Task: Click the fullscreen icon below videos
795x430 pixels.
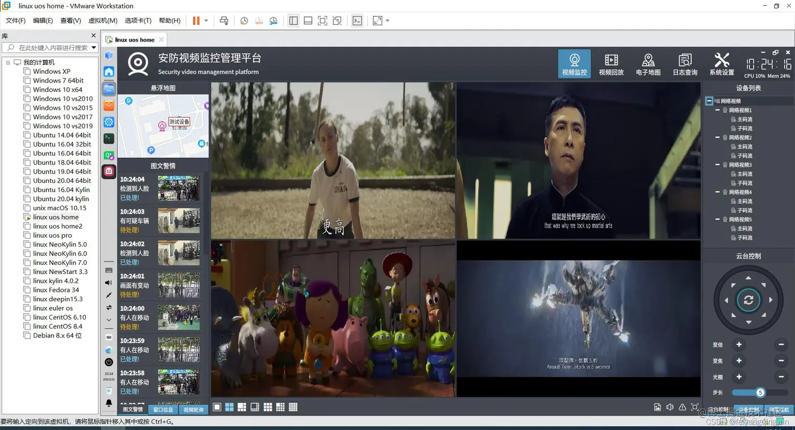Action: click(695, 407)
